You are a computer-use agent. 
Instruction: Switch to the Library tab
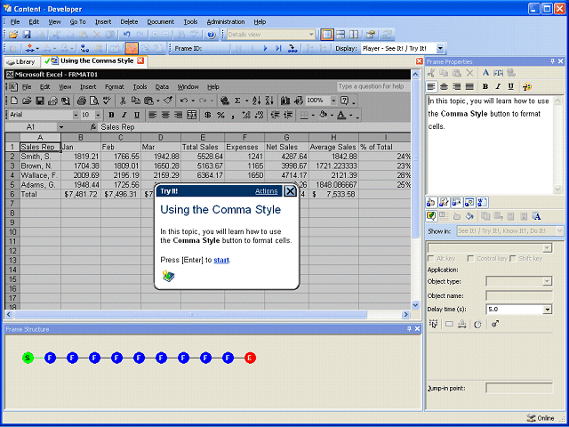point(21,61)
